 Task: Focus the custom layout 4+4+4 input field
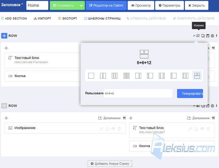click(138, 93)
